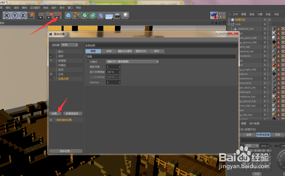This screenshot has width=285, height=176.
Task: Open the 运动图形 menu
Action: (x=35, y=8)
